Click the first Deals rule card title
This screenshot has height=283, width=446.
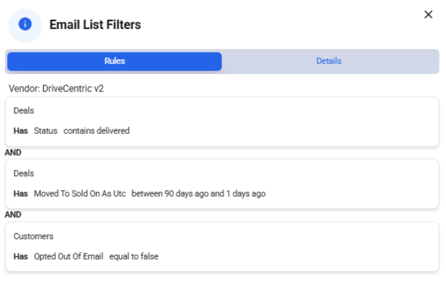pos(23,111)
